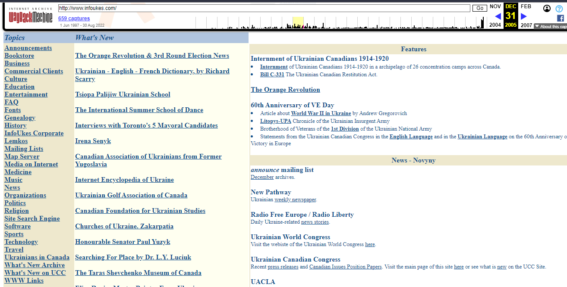The image size is (567, 287).
Task: Open Orange Revolution & 3rd Round Election News
Action: point(152,56)
